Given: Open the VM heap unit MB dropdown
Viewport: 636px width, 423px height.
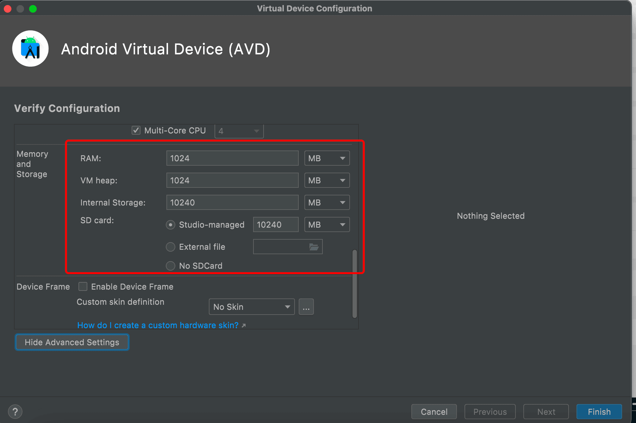Looking at the screenshot, I should (x=327, y=180).
